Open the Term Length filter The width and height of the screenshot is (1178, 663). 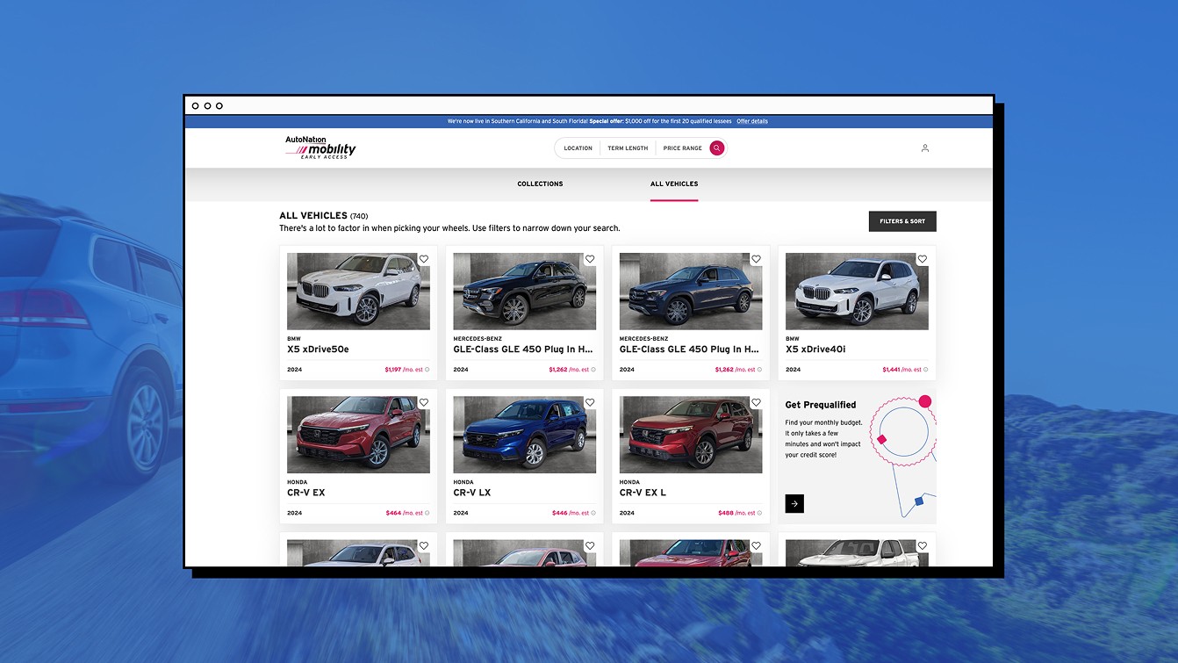pos(628,148)
